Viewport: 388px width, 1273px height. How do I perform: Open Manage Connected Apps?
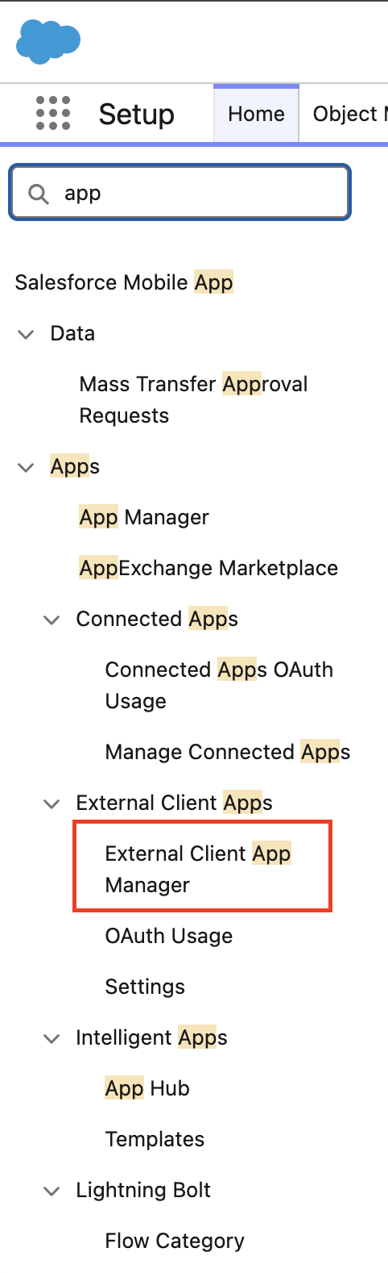228,752
